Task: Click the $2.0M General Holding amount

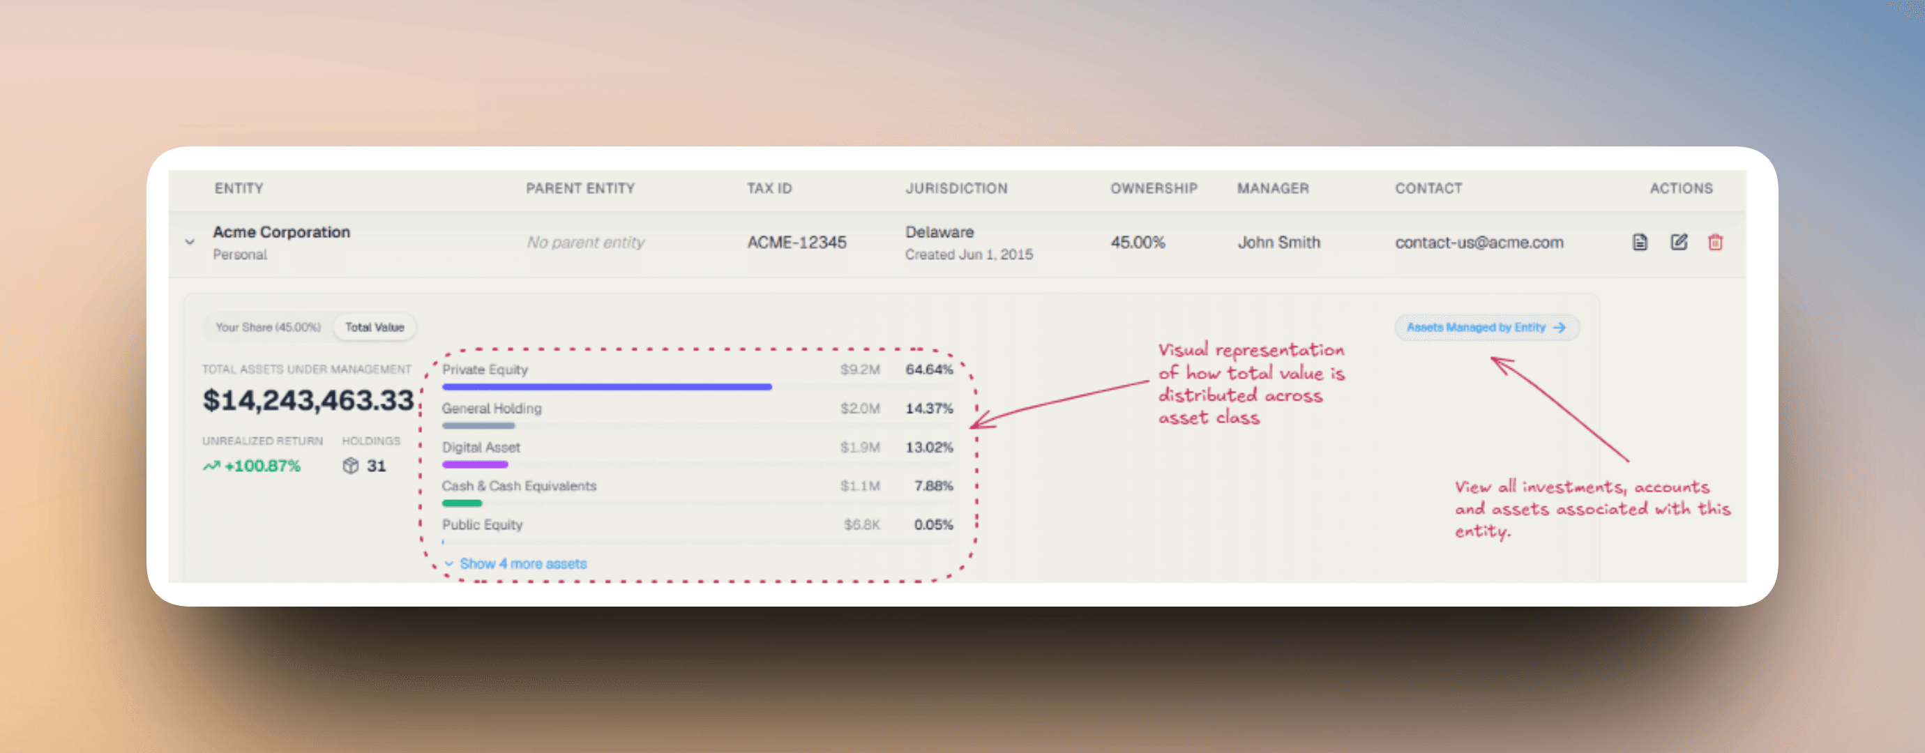Action: click(x=860, y=409)
